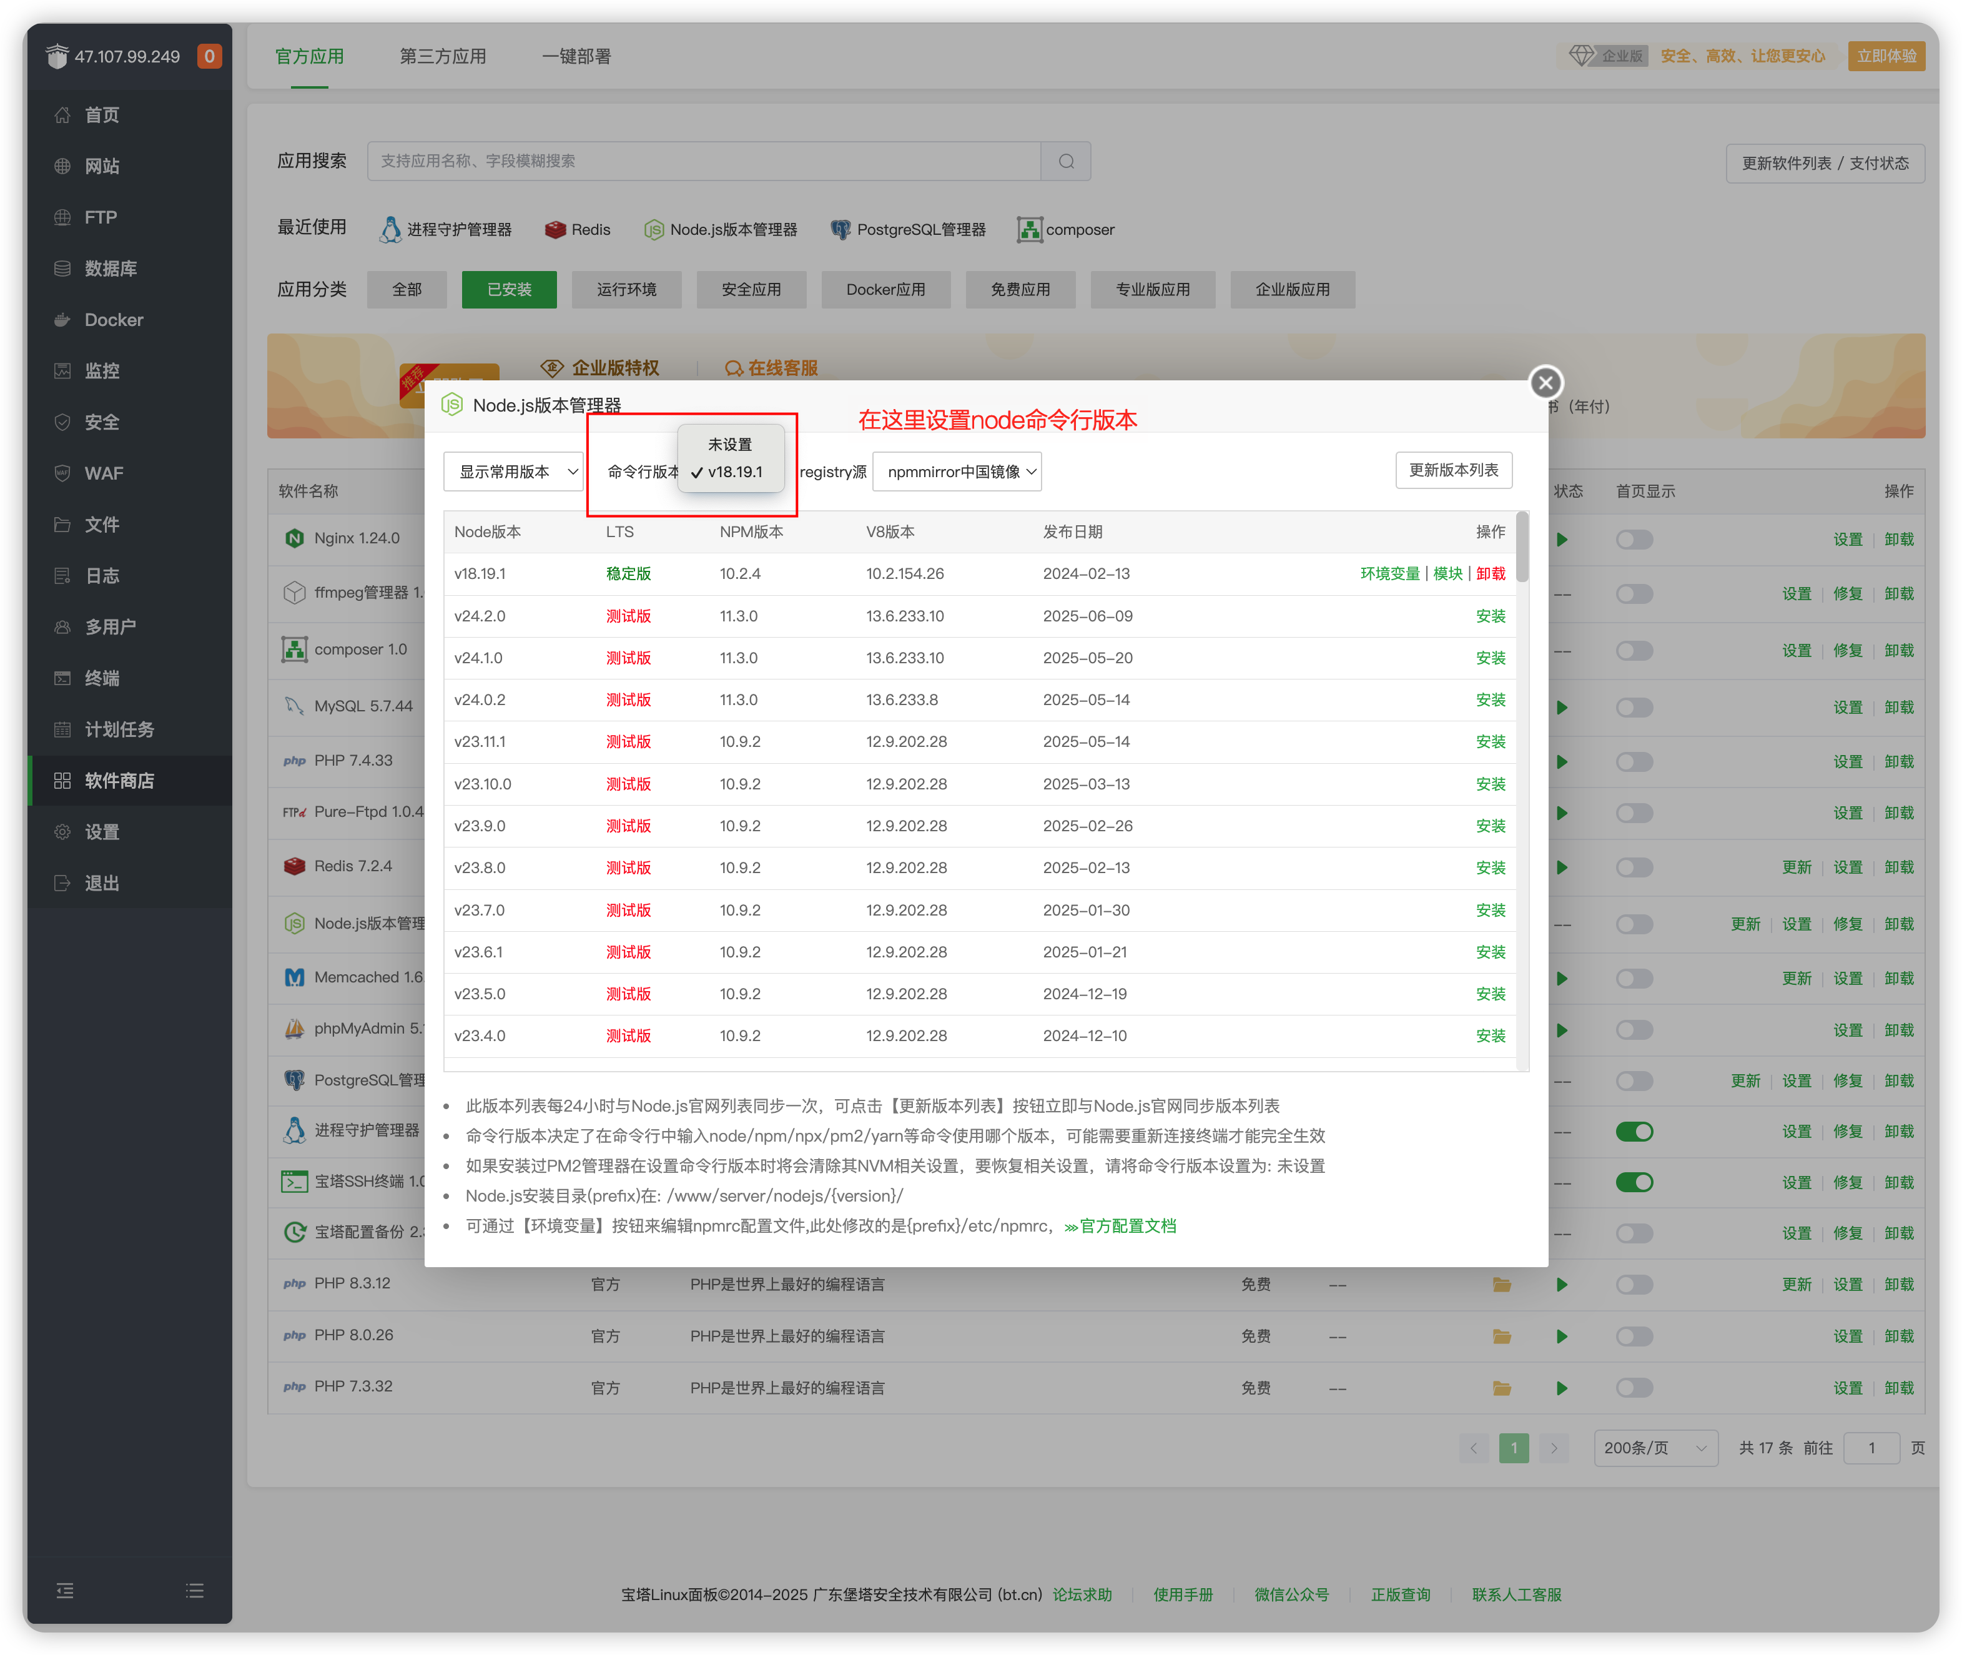This screenshot has width=1962, height=1655.
Task: Click the Redis icon in recently used
Action: click(x=555, y=230)
